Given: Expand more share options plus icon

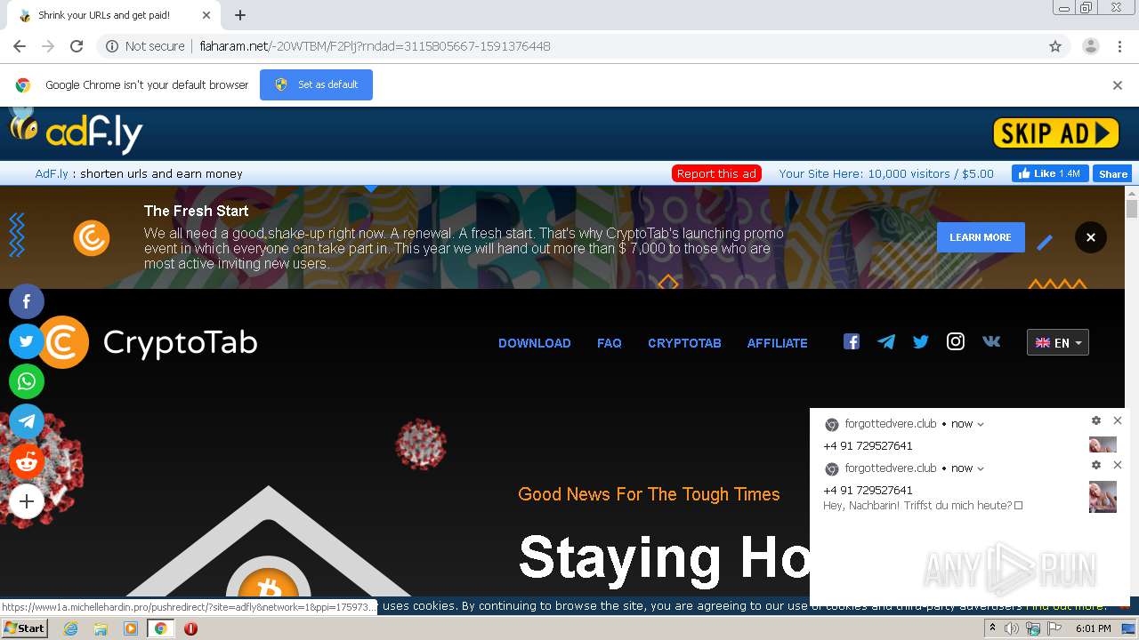Looking at the screenshot, I should click(x=27, y=501).
